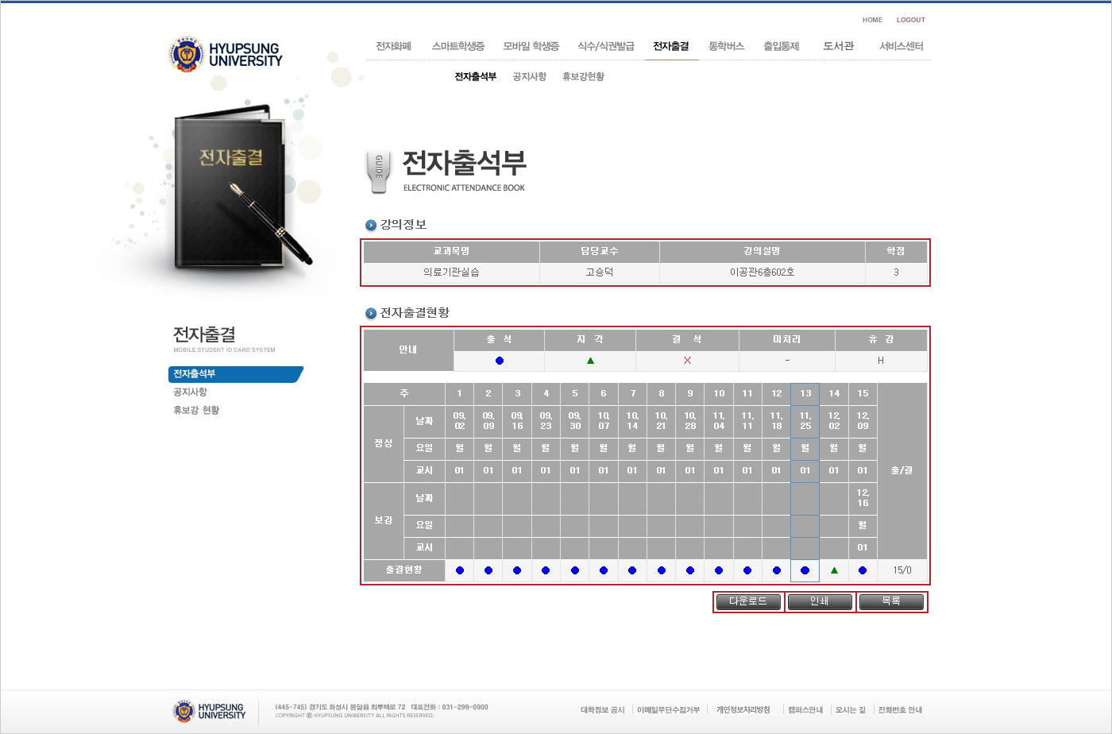This screenshot has height=734, width=1112.
Task: Click the 12.16 makeup date cell
Action: pyautogui.click(x=863, y=498)
